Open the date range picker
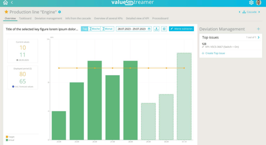 coord(134,29)
